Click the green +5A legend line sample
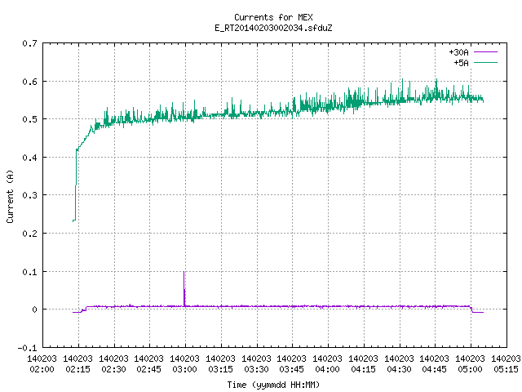522x392 pixels. (x=485, y=62)
